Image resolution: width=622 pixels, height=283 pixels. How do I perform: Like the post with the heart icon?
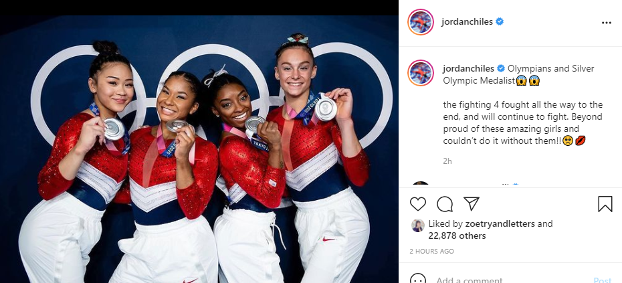(418, 204)
